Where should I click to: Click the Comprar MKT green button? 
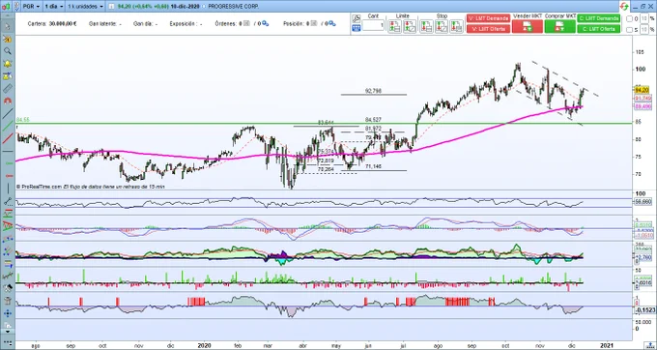[559, 26]
